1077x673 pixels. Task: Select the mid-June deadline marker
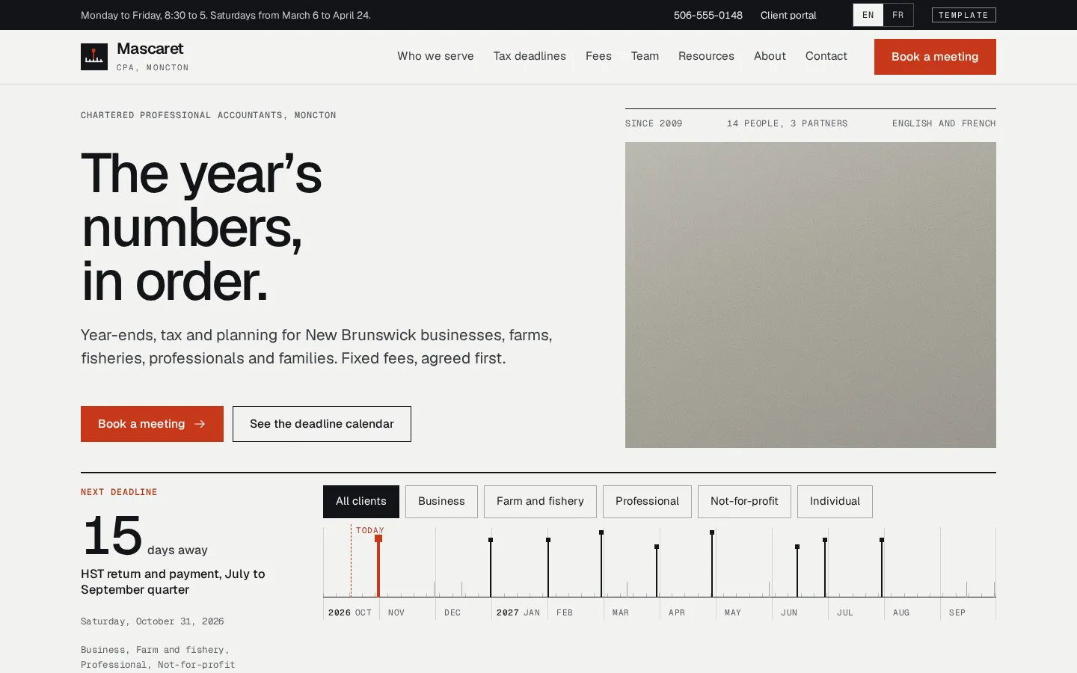point(797,571)
